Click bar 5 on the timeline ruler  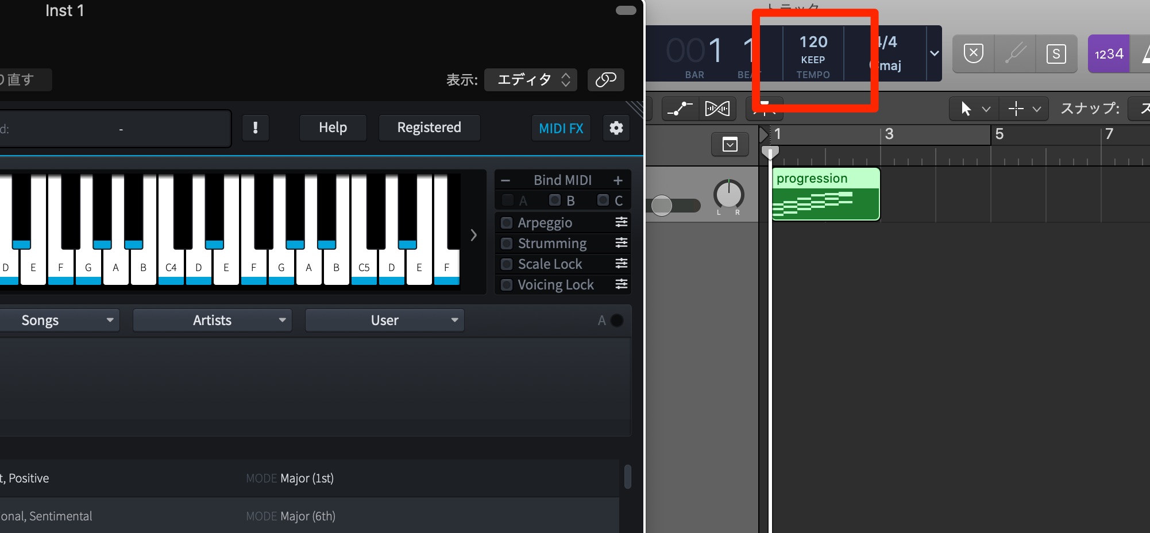click(1000, 134)
